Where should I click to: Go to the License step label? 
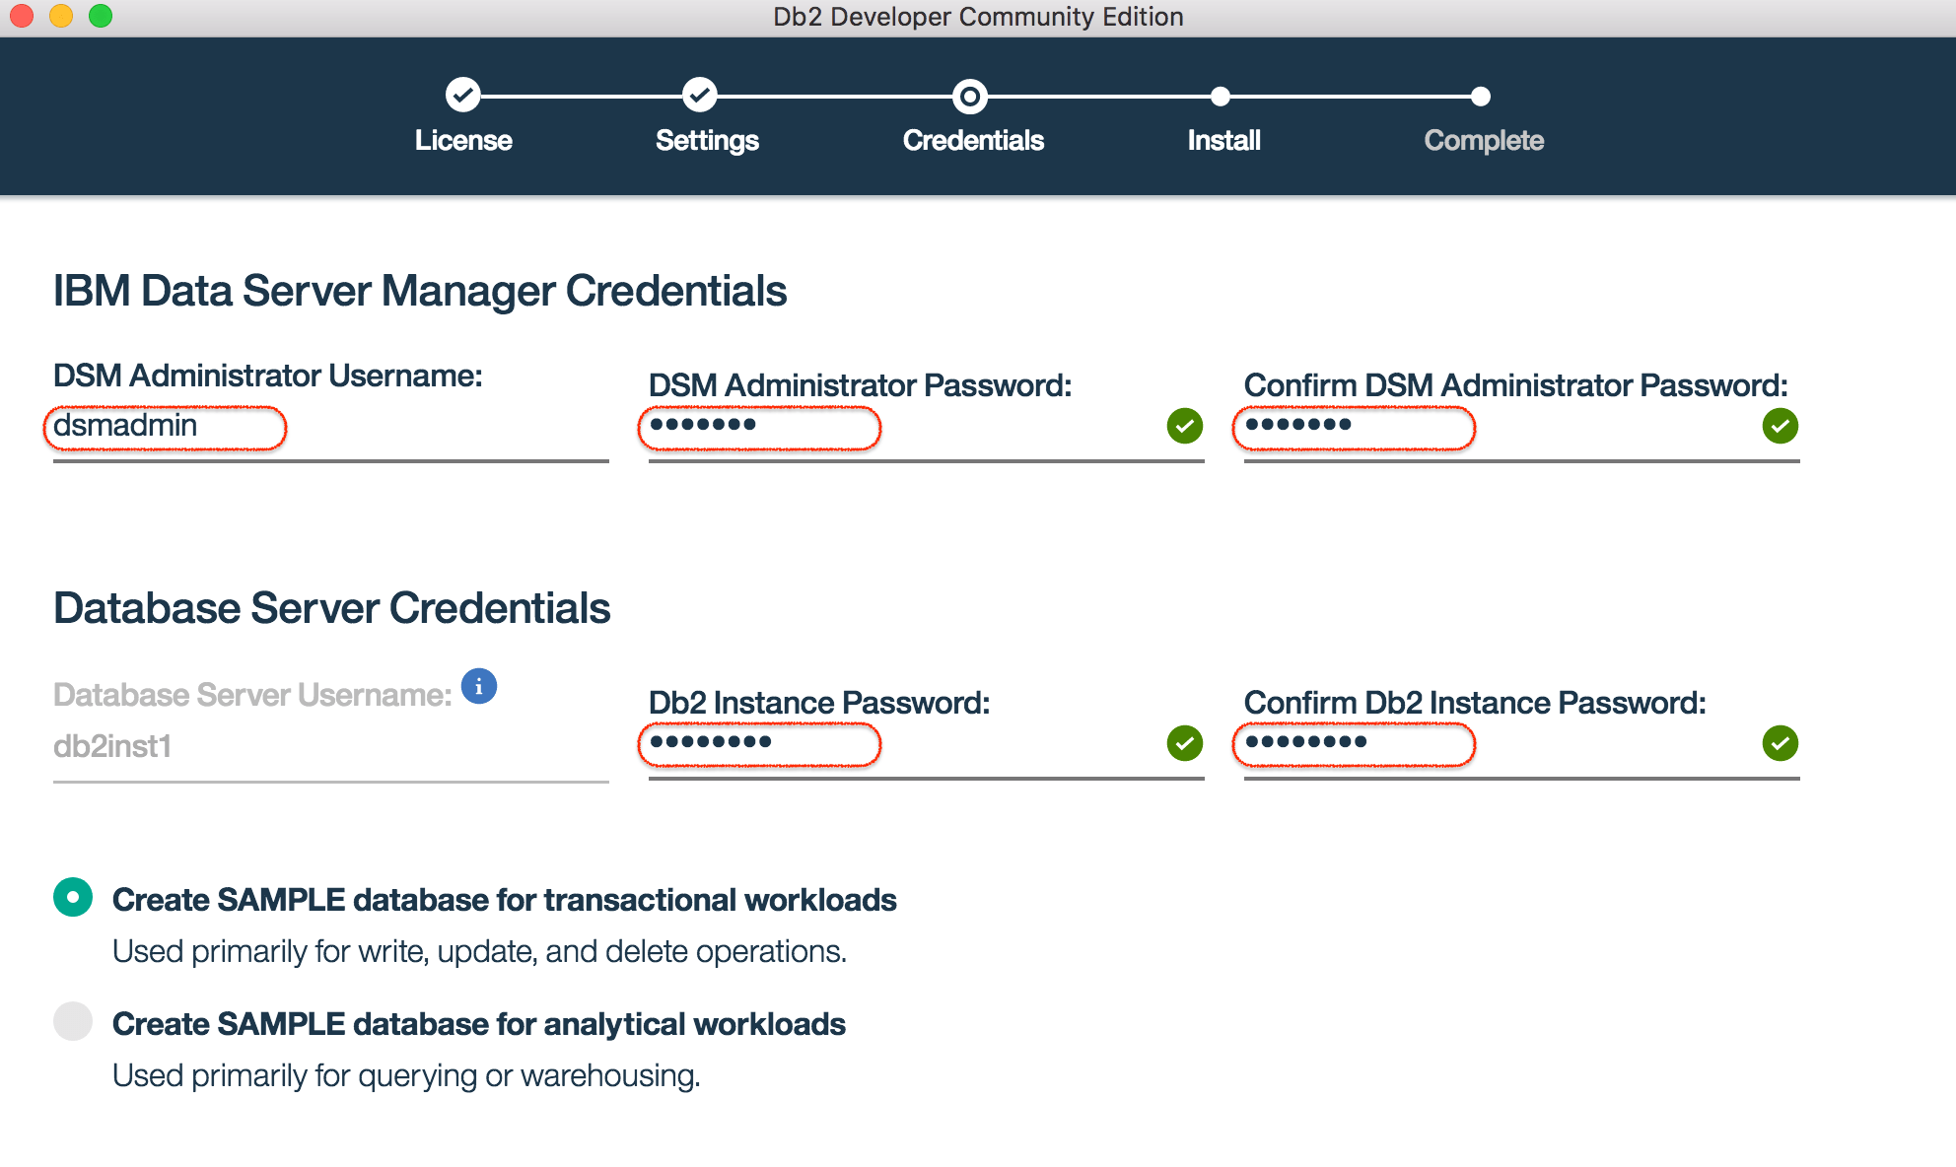463,140
